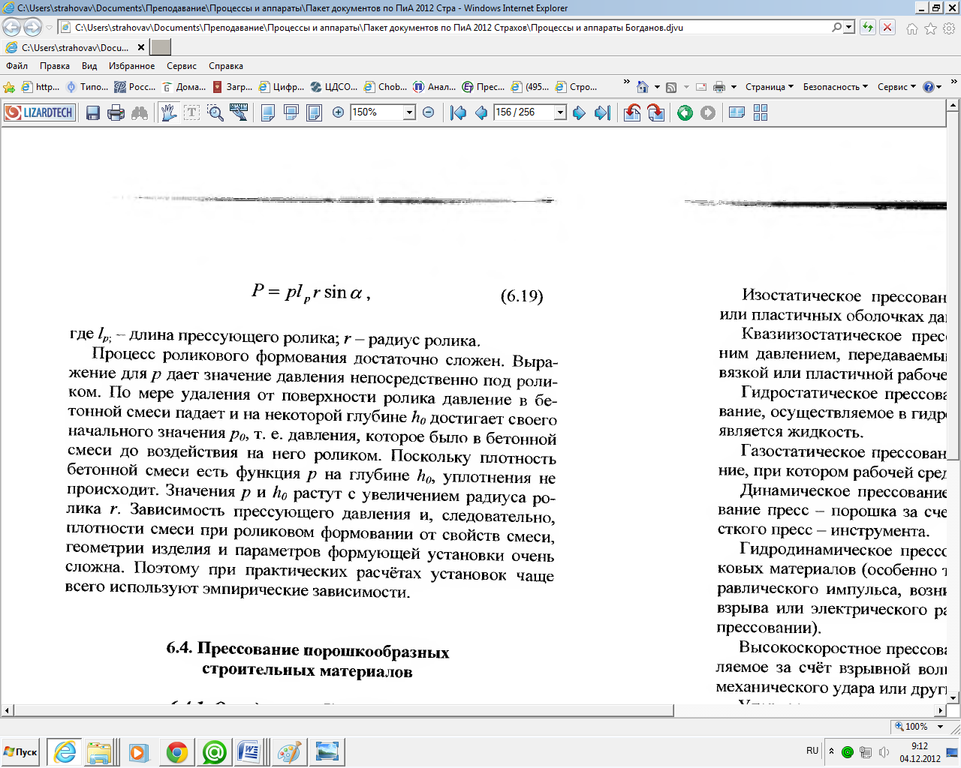Open the Избранное menu

(131, 66)
